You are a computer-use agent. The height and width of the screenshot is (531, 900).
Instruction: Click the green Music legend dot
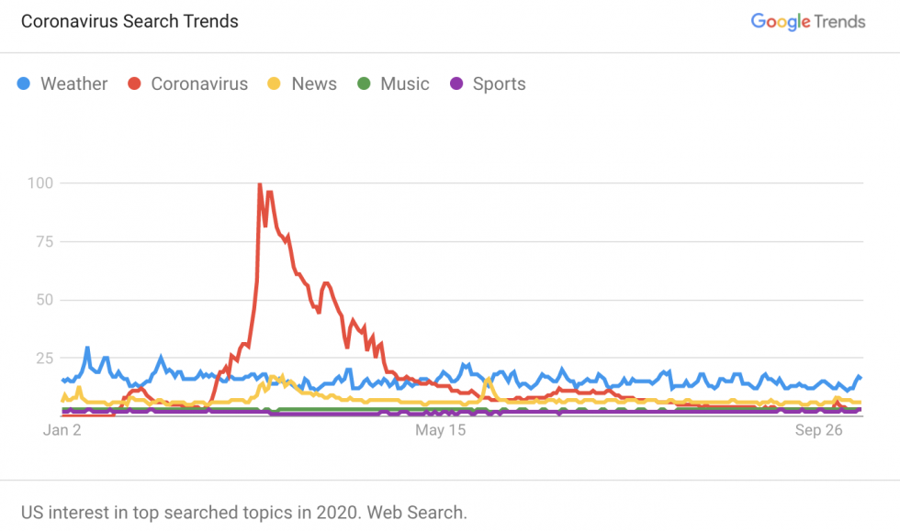click(364, 84)
